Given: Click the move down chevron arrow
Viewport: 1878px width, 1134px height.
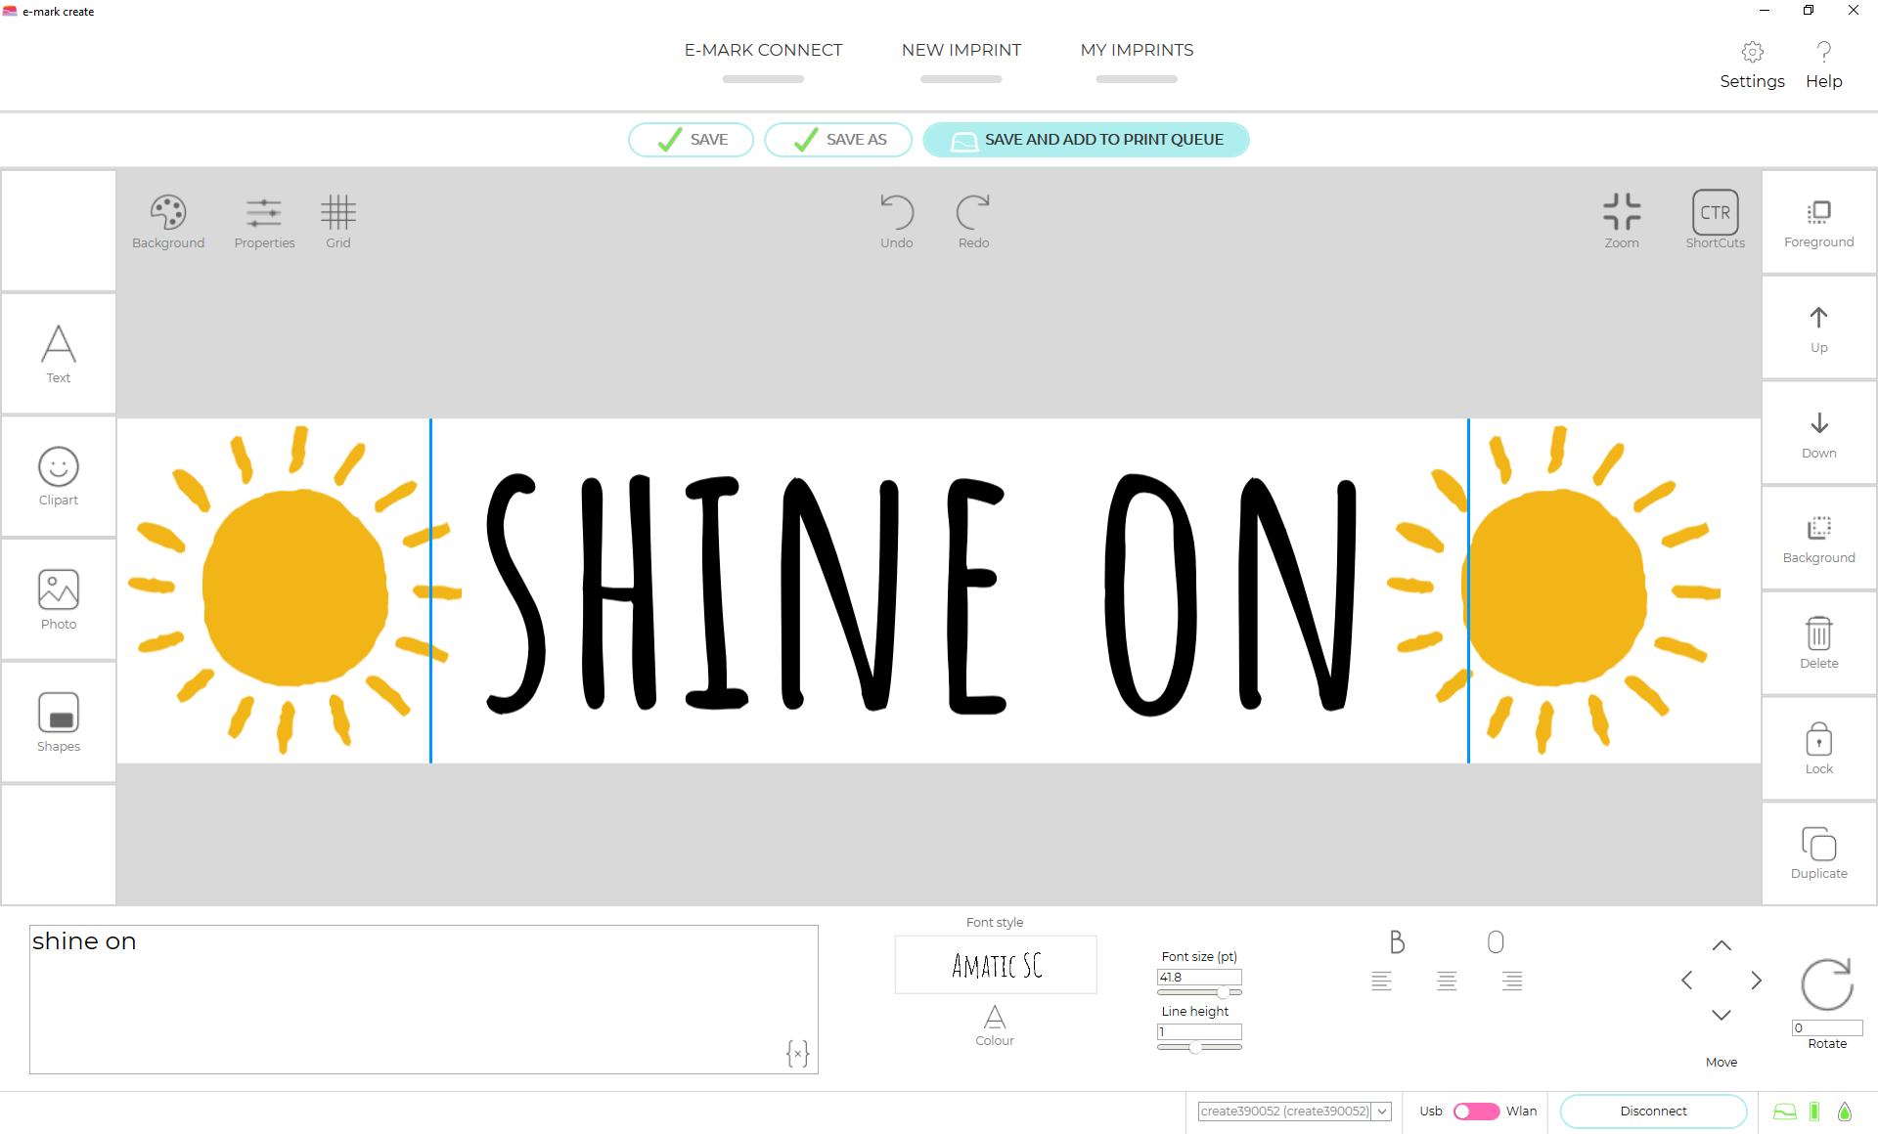Looking at the screenshot, I should 1721,1016.
